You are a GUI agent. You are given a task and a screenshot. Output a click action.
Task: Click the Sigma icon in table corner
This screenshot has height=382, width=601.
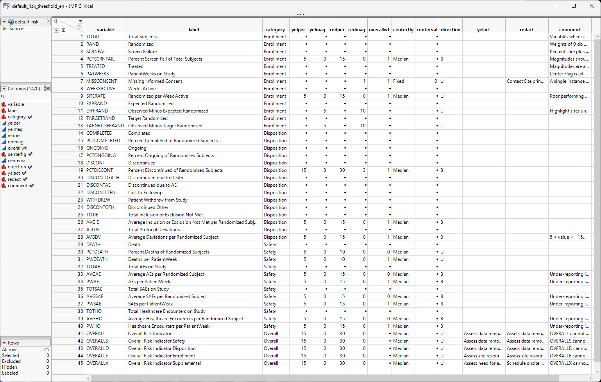click(x=63, y=30)
